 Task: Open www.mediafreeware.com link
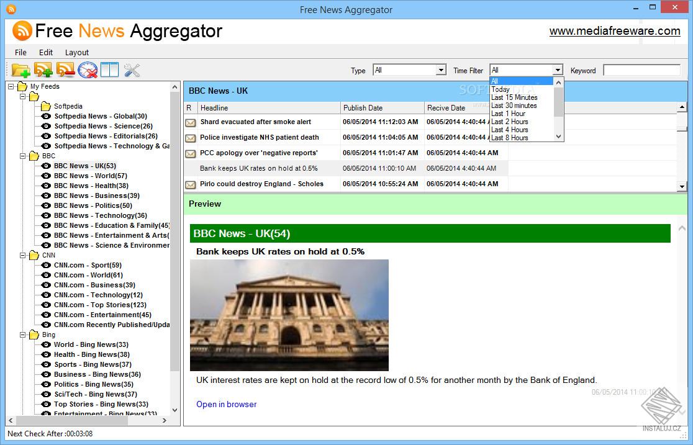[x=615, y=31]
